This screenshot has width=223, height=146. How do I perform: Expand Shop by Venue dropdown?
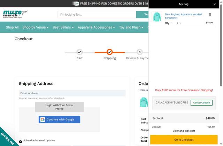36,27
